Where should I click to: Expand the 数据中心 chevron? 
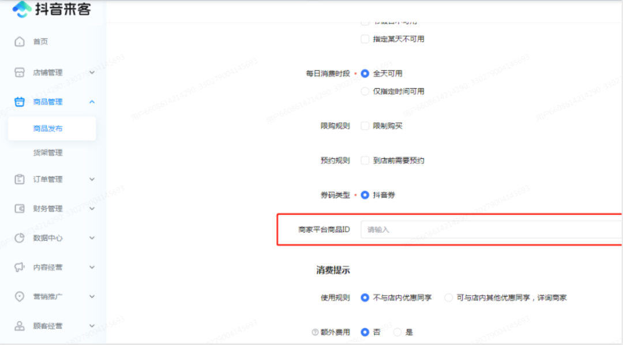tap(92, 238)
